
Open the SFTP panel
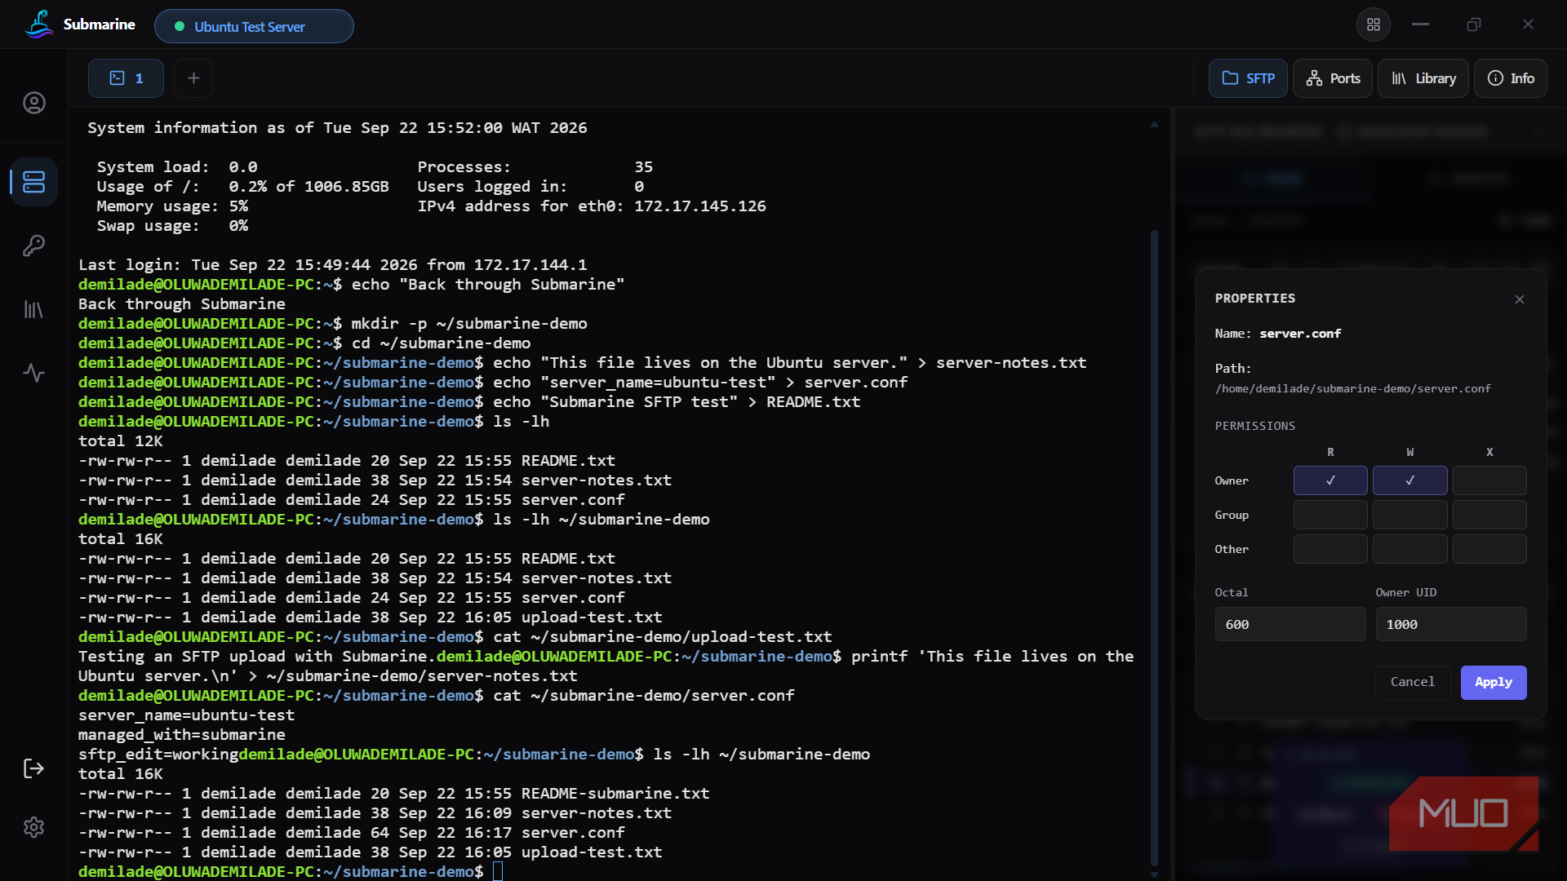coord(1248,78)
